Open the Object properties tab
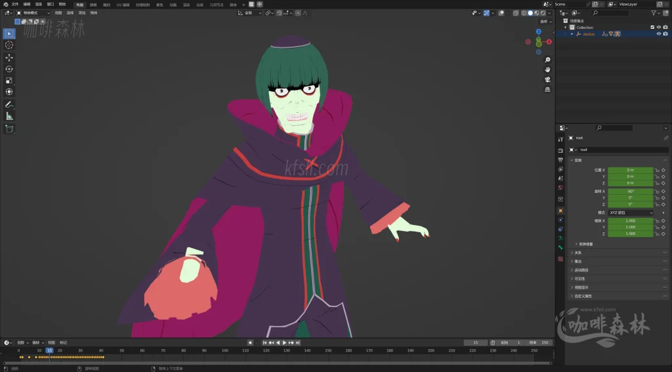Screen dimensions: 672x372 (560, 211)
